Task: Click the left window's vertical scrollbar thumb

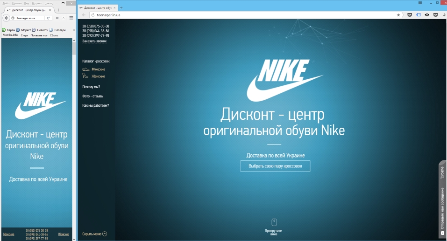Action: point(74,49)
